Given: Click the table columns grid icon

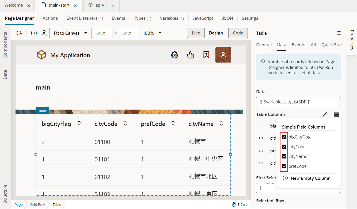Looking at the screenshot, I should 336,115.
